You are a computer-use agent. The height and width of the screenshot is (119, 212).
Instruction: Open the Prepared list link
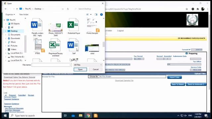12,95
